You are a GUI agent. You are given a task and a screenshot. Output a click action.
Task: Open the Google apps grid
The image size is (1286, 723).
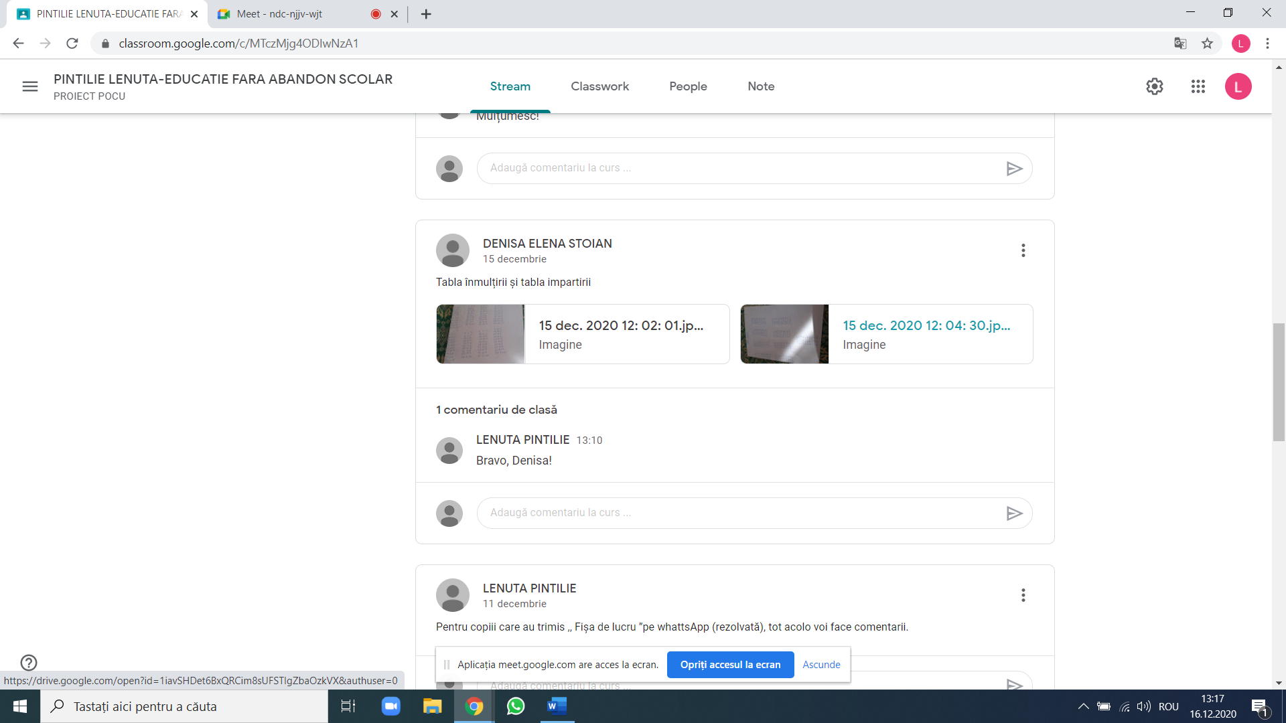click(1198, 86)
